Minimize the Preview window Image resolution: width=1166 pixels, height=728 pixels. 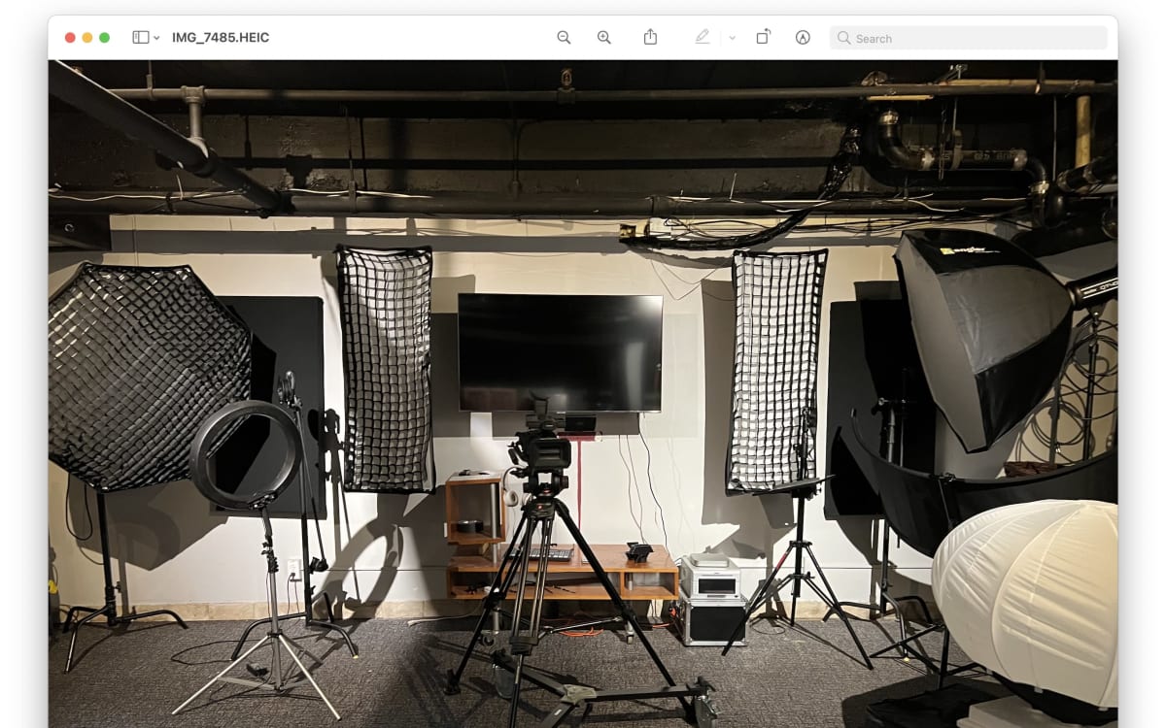coord(87,38)
